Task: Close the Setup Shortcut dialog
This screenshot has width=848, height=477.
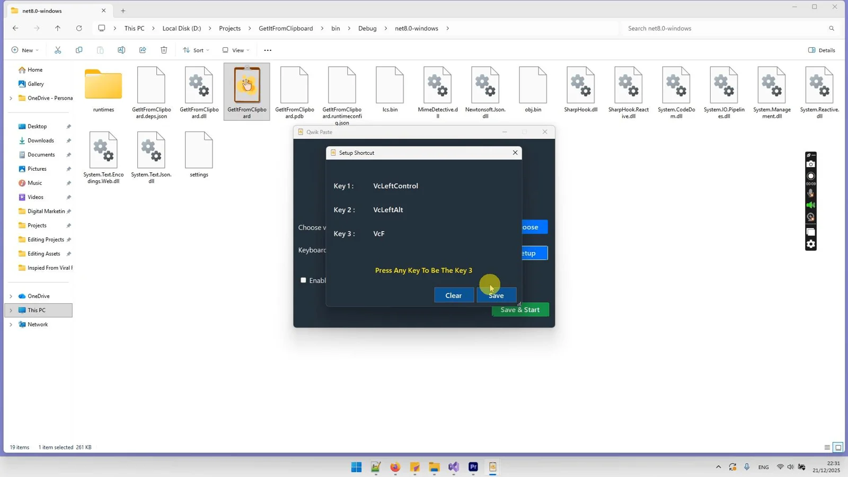Action: pyautogui.click(x=515, y=153)
